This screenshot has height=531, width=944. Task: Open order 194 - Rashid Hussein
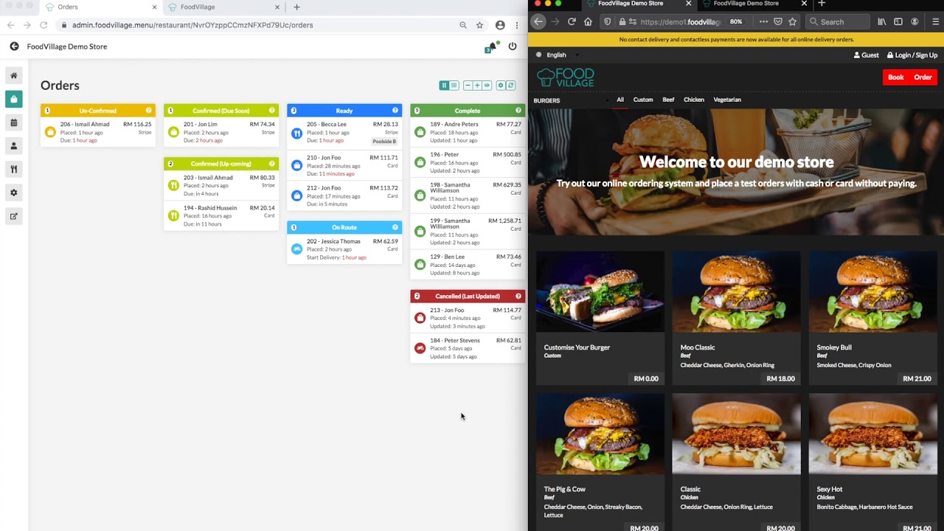(x=221, y=215)
